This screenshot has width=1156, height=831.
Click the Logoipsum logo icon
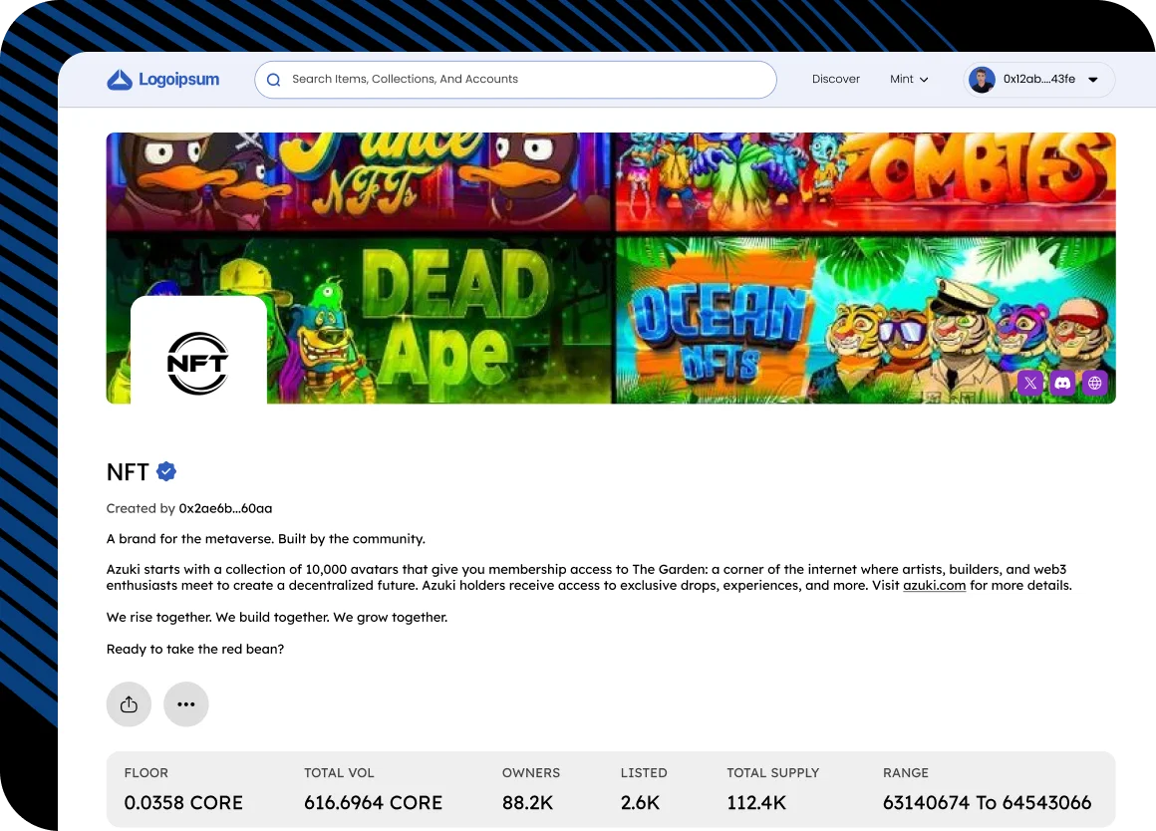120,80
